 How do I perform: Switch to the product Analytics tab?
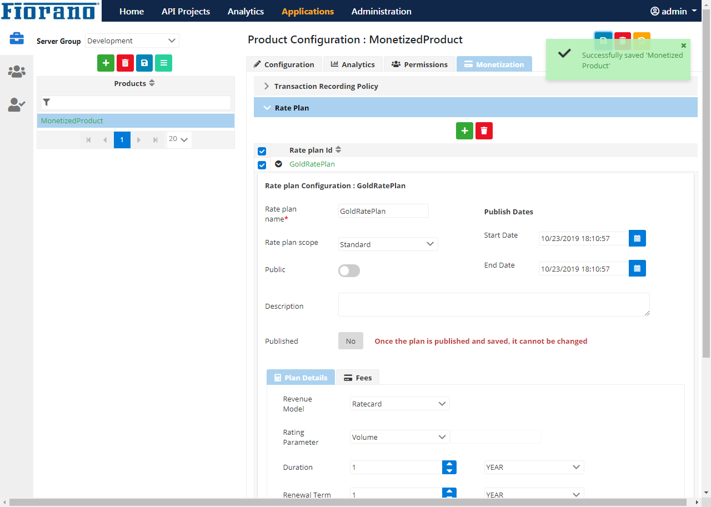[x=353, y=64]
